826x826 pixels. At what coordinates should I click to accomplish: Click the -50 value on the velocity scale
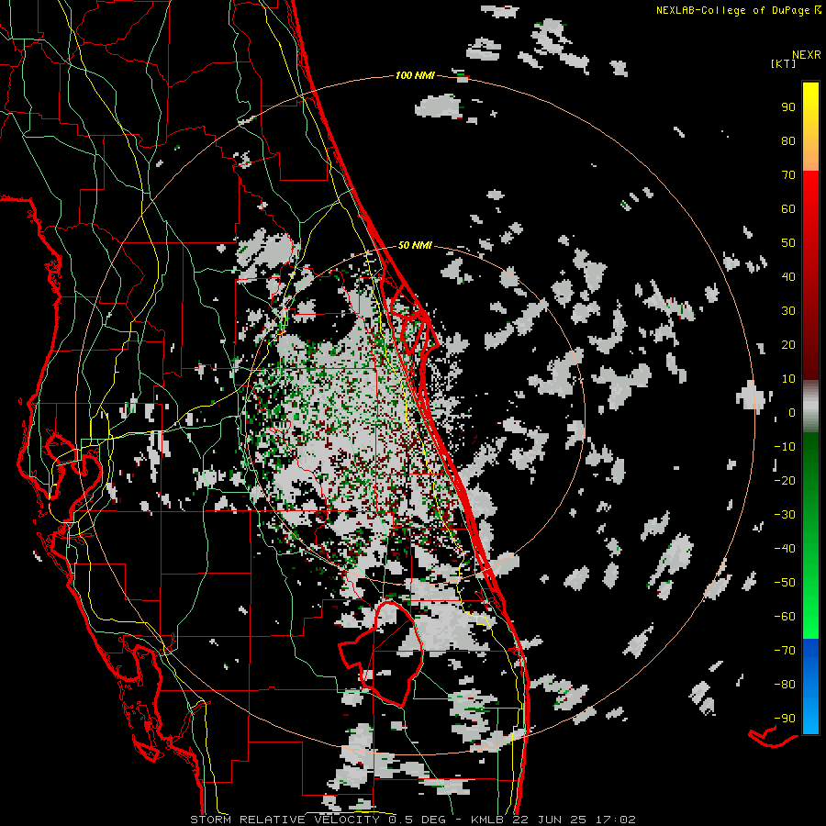click(x=785, y=583)
